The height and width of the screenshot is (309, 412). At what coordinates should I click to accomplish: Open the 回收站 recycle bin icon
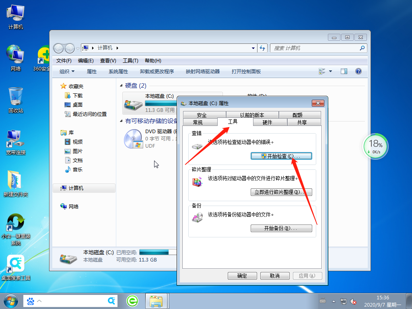(16, 99)
